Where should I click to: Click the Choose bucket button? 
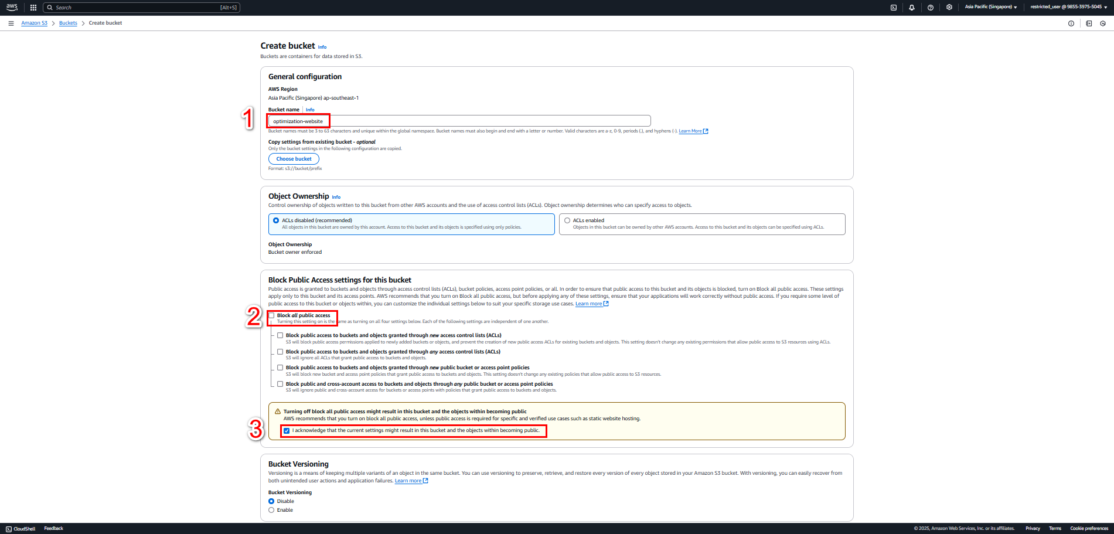(294, 159)
